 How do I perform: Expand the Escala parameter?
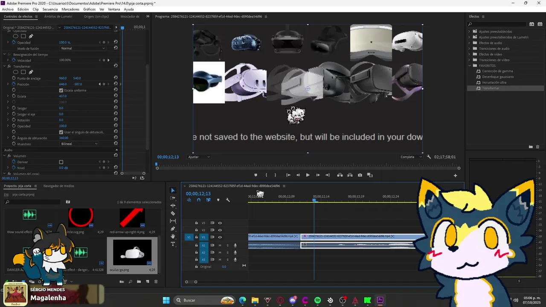click(8, 96)
